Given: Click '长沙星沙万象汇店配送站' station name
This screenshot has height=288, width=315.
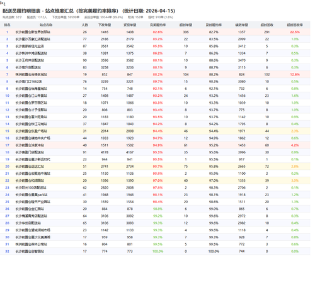Looking at the screenshot, I should tap(33, 39).
